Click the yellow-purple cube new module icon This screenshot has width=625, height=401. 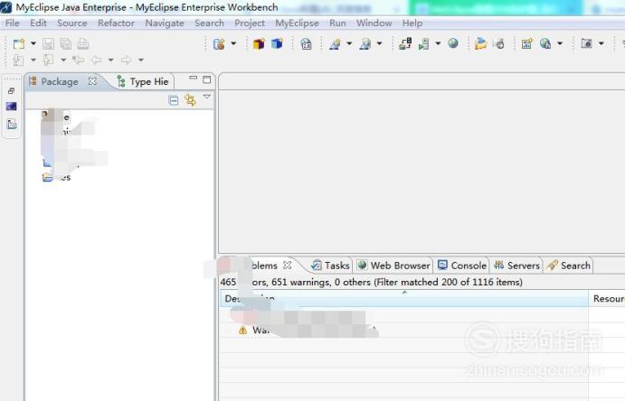(259, 43)
